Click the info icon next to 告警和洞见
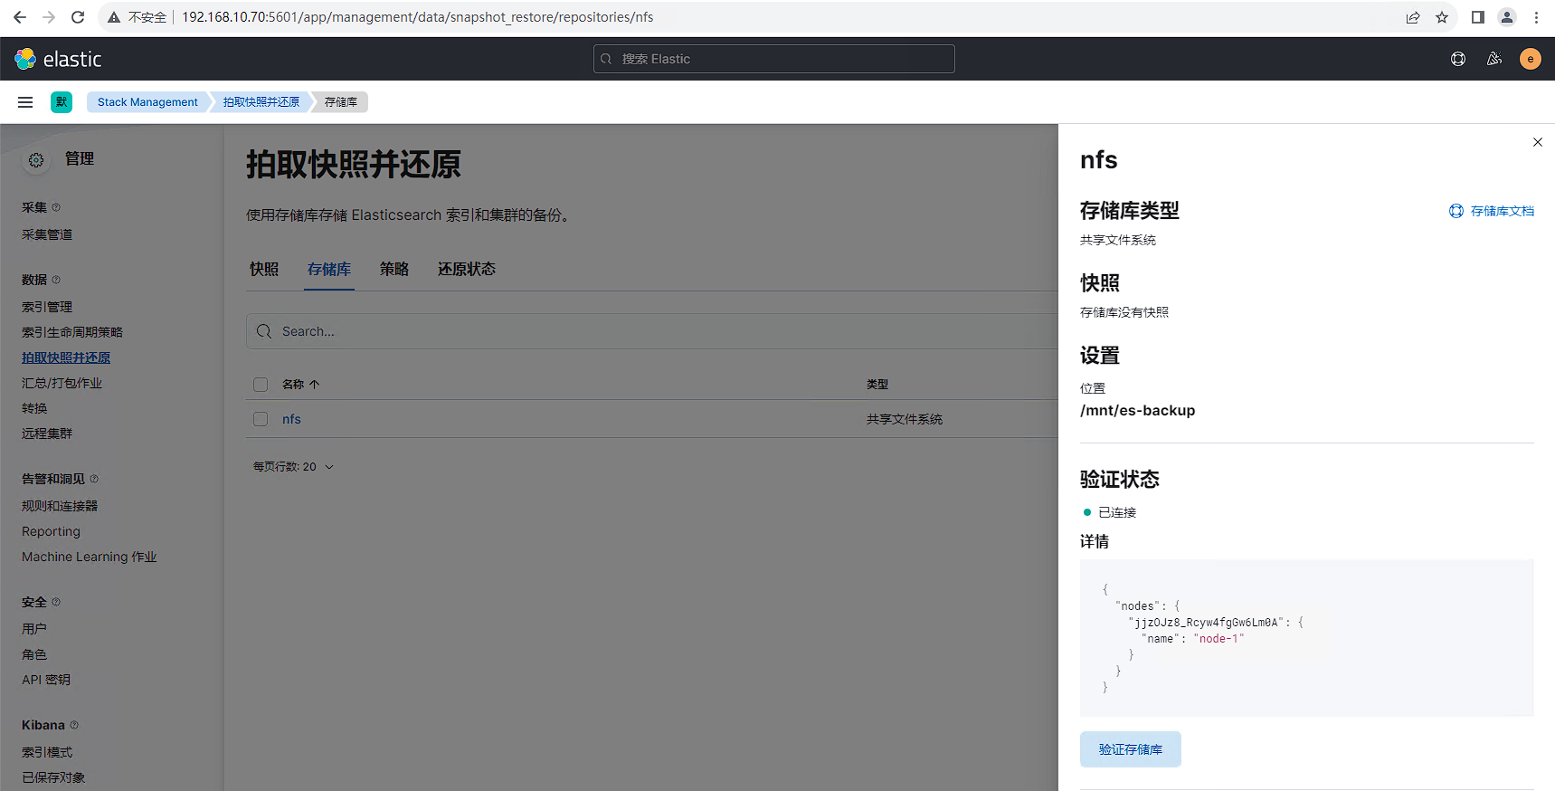Screen dimensions: 1555x791 click(x=94, y=479)
